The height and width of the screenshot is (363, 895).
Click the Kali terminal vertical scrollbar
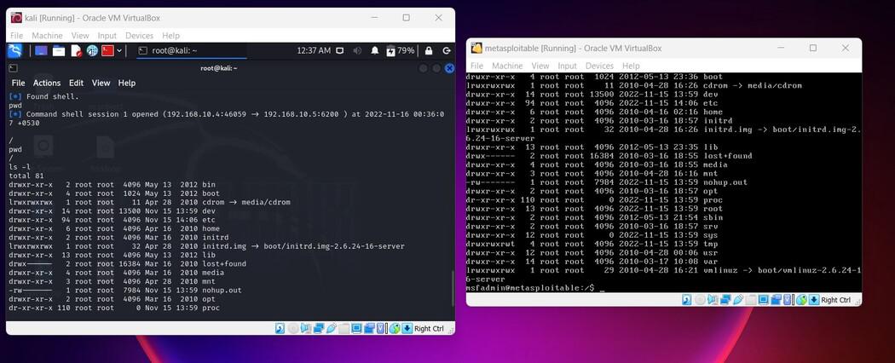(x=453, y=288)
